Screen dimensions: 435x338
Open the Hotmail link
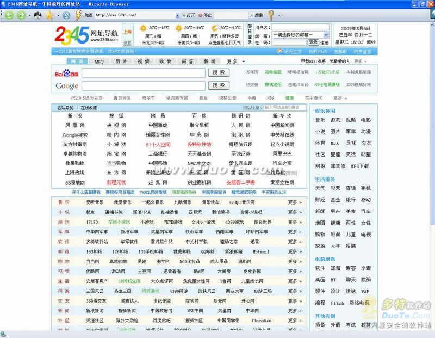261,251
